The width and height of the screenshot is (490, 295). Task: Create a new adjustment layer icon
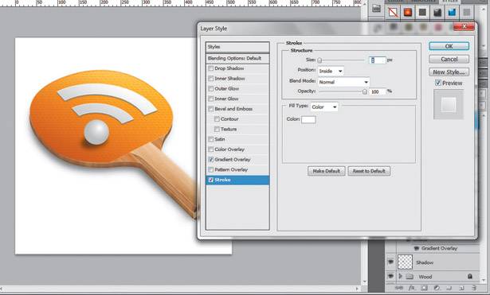pos(437,288)
